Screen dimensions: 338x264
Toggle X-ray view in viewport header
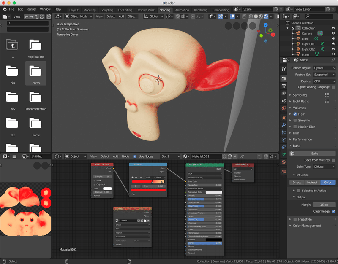[244, 16]
